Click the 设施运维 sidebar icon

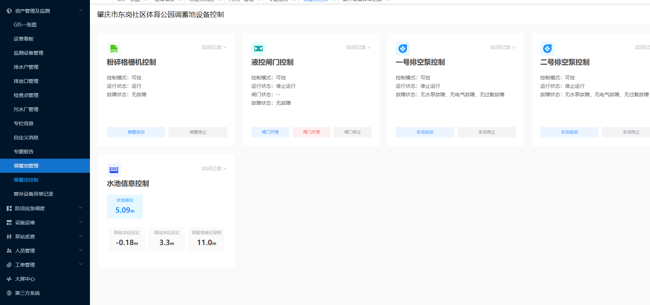(9, 222)
